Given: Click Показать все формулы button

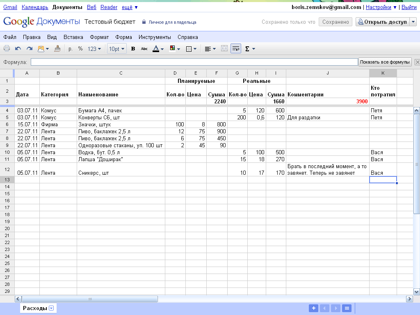Looking at the screenshot, I should [x=385, y=62].
